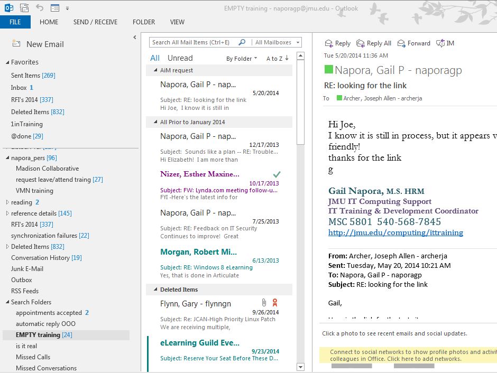The image size is (497, 373).
Task: Select the 1inTraining favorite folder
Action: 26,124
